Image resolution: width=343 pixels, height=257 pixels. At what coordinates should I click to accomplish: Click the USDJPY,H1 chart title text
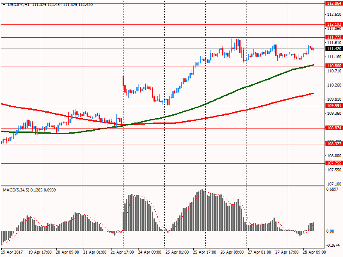point(18,5)
